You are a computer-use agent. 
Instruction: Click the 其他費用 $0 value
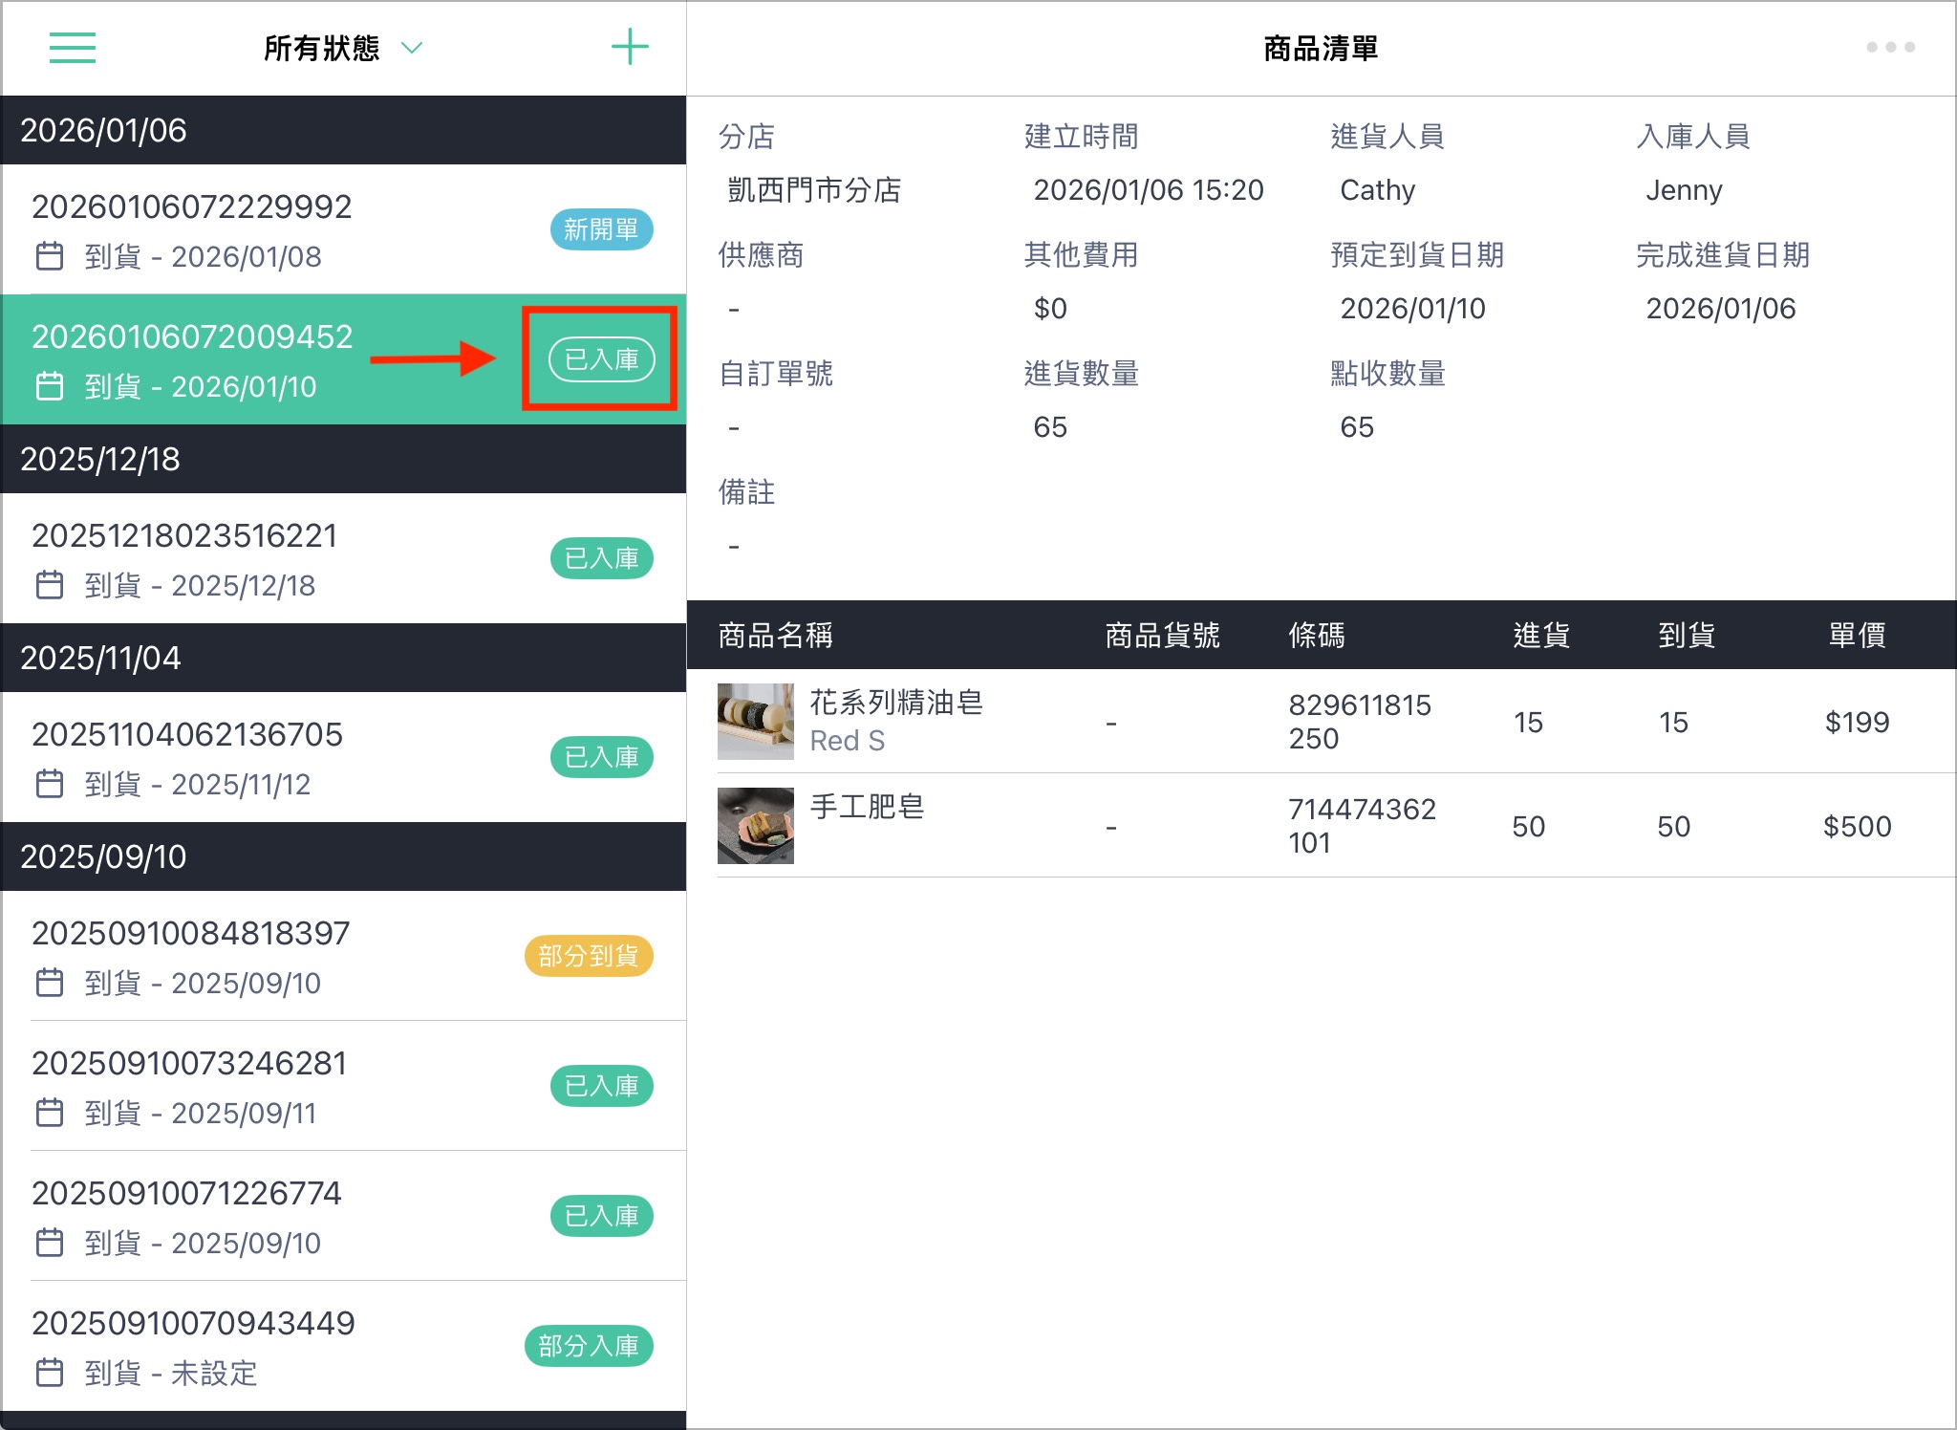[x=1050, y=309]
